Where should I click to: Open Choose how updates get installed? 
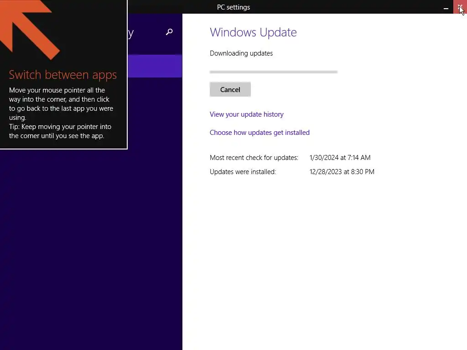point(259,133)
